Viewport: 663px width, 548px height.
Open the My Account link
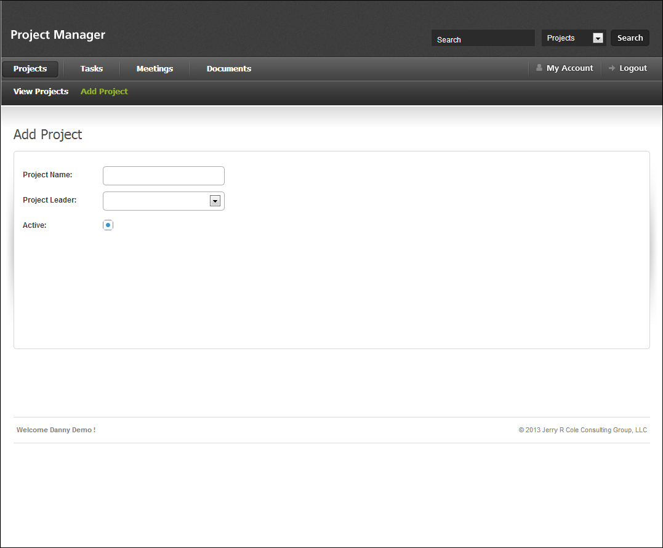569,68
